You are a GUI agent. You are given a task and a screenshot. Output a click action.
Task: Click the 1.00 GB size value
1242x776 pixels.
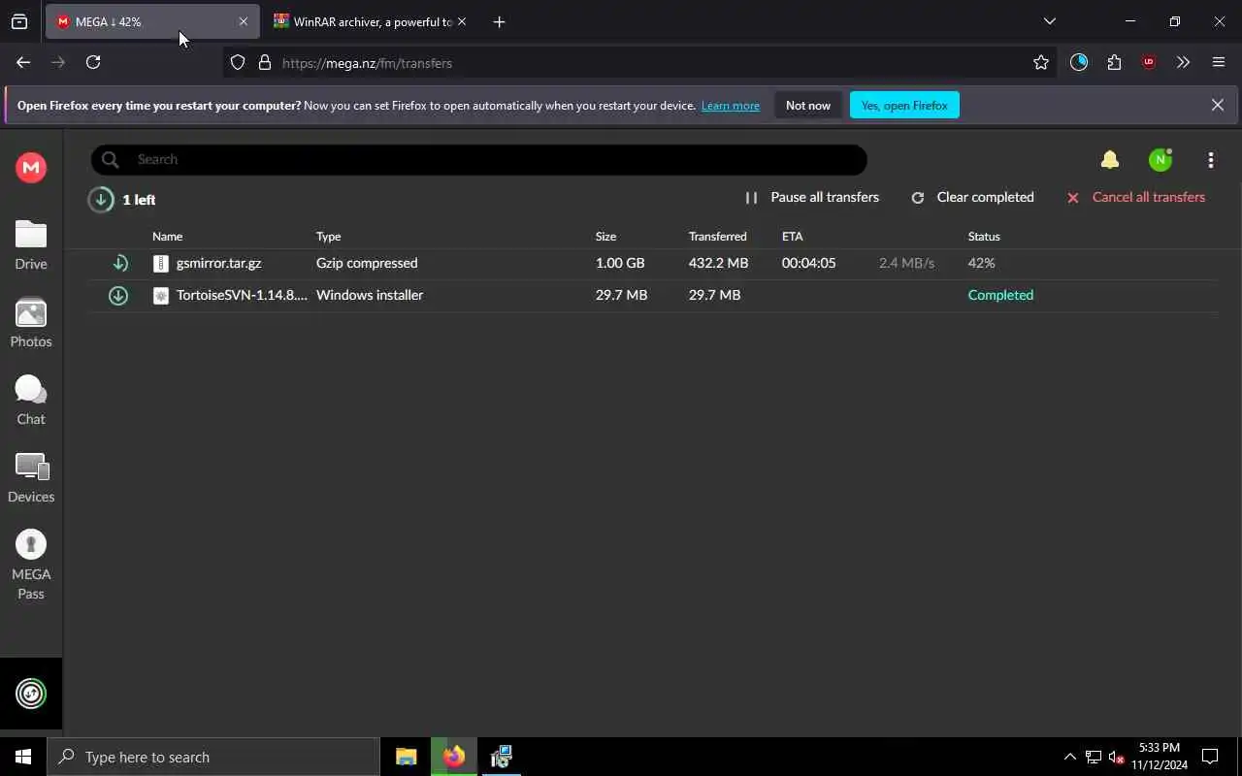pos(620,263)
